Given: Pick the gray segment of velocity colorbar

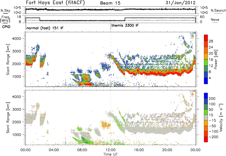Looking at the screenshot, I should click(x=206, y=117).
